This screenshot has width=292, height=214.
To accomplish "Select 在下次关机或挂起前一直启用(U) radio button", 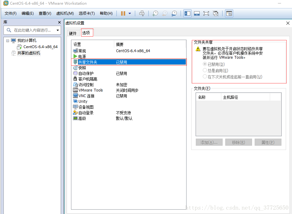I will (x=205, y=77).
